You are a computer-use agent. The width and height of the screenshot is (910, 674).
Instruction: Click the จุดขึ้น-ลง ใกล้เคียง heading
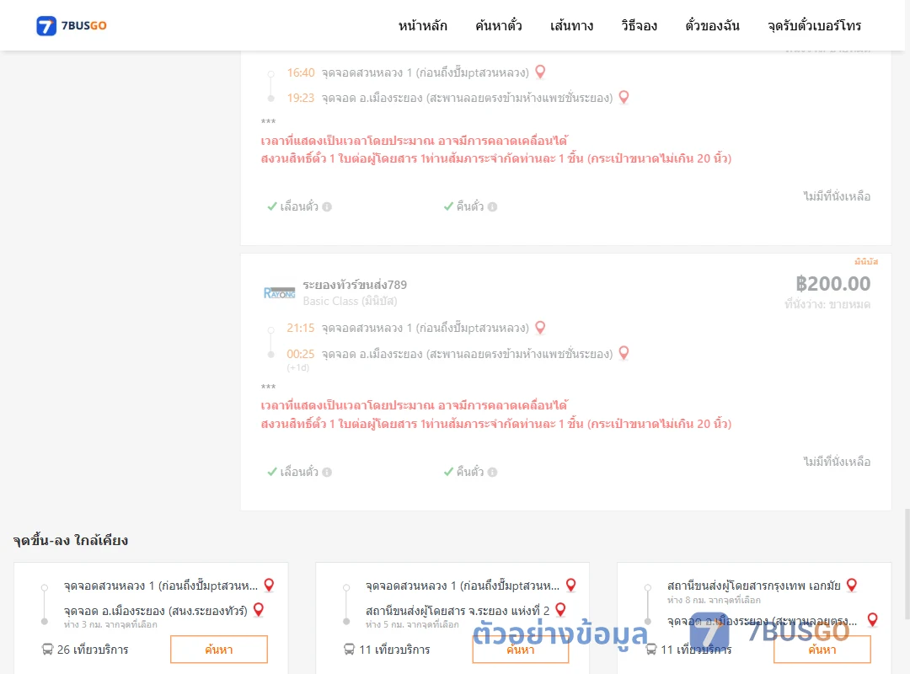click(71, 541)
